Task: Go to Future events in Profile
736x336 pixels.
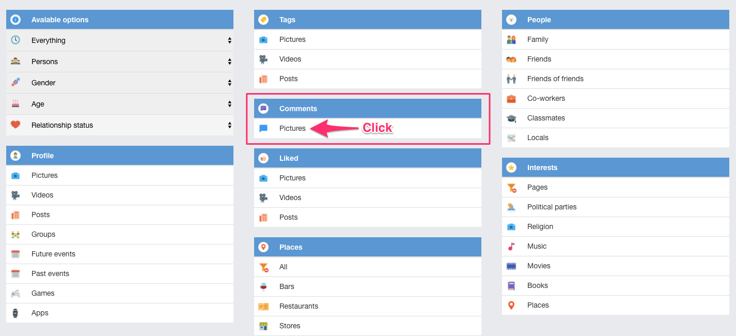Action: [53, 254]
